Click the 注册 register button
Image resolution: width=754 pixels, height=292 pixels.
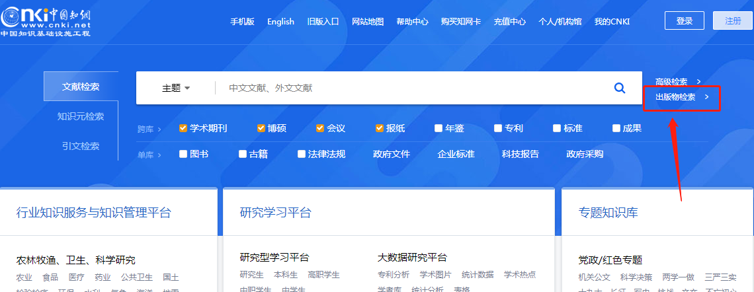(732, 20)
